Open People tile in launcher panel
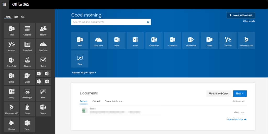The width and height of the screenshot is (268, 134). point(43,30)
